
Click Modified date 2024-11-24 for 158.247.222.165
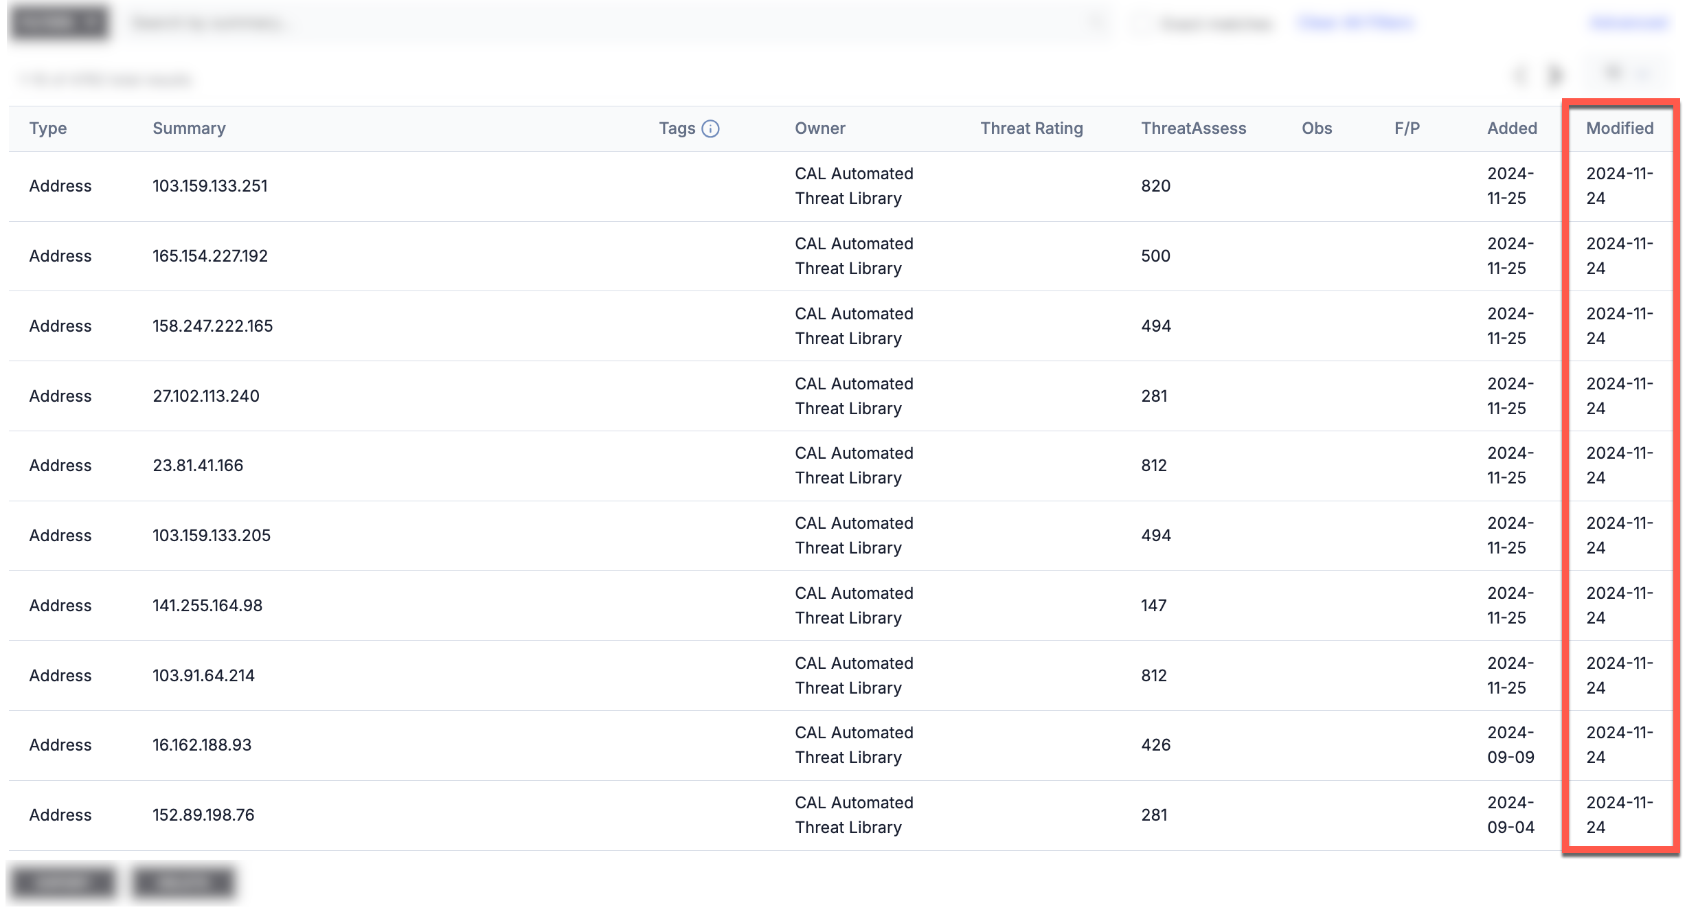click(1620, 326)
